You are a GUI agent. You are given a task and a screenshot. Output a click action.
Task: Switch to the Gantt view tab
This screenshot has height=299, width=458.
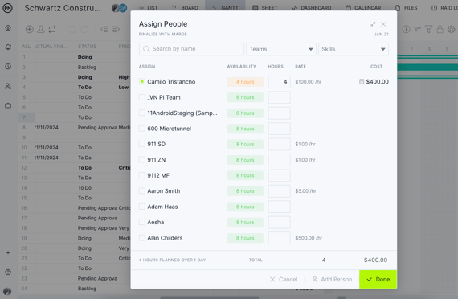pyautogui.click(x=225, y=8)
